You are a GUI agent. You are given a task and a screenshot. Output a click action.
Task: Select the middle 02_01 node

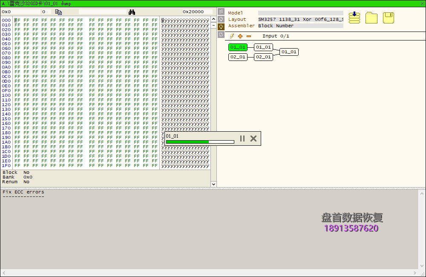[x=263, y=57]
